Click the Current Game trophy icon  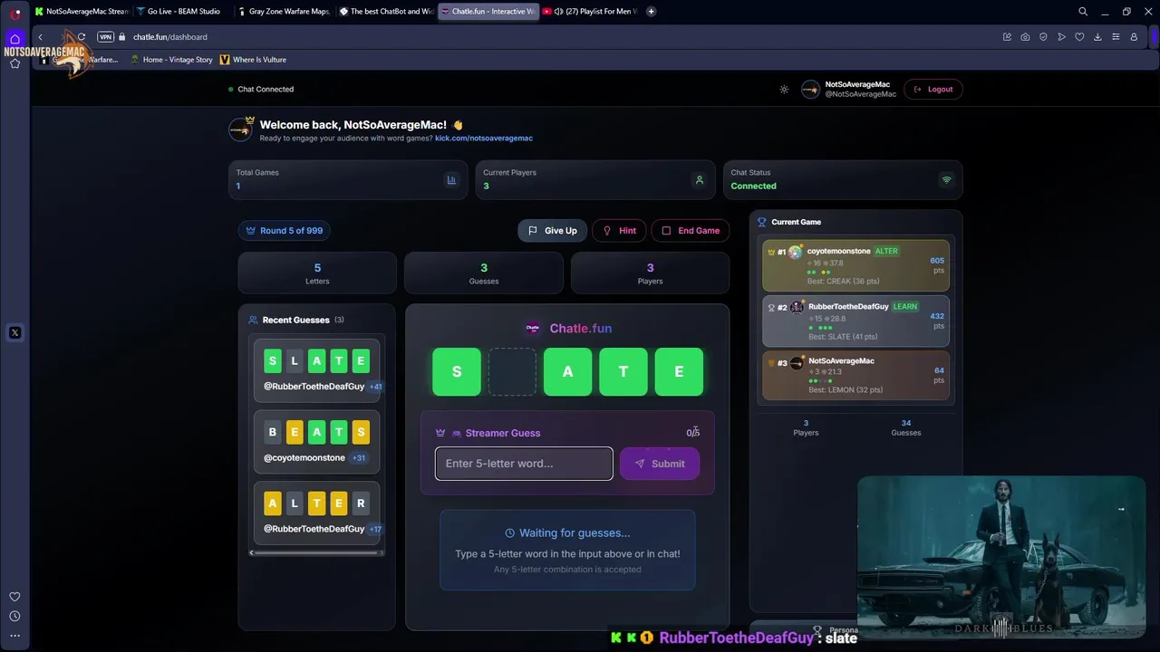click(x=762, y=222)
